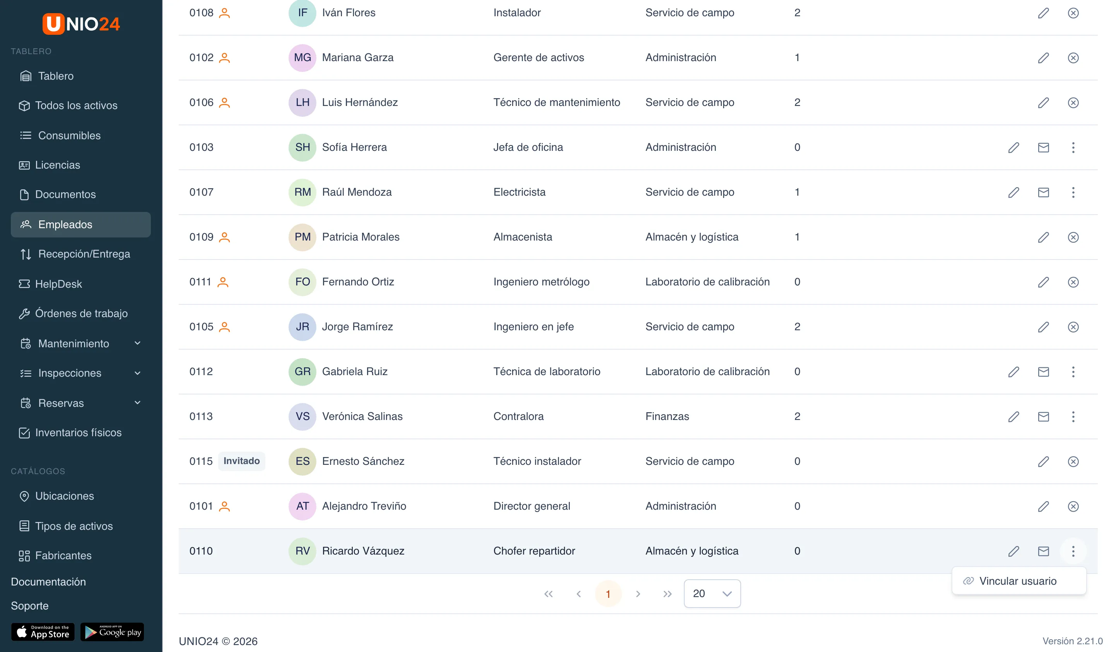Screen dimensions: 1114x652
Task: Click the three-dot menu for Ricardo Vázquez
Action: 1073,551
